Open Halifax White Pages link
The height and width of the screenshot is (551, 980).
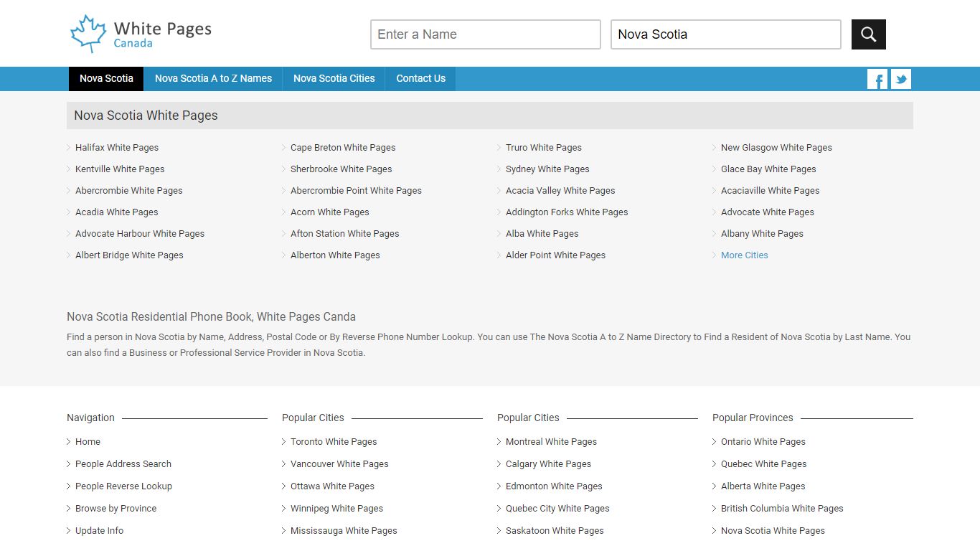(x=117, y=148)
